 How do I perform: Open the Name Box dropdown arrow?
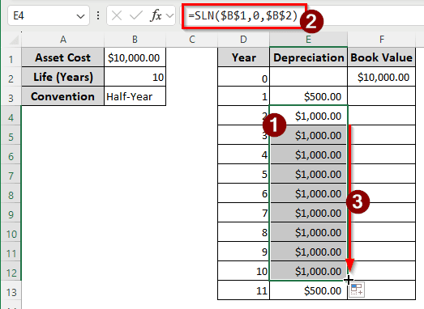pyautogui.click(x=80, y=16)
